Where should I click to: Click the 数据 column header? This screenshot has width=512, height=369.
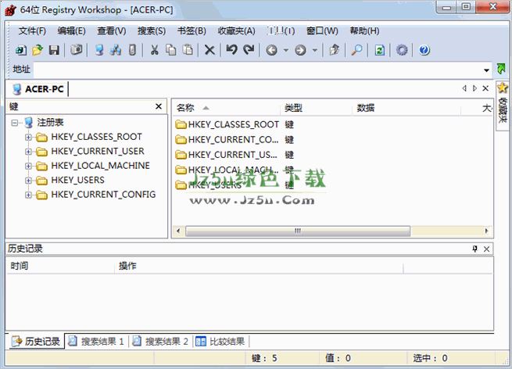click(x=406, y=108)
